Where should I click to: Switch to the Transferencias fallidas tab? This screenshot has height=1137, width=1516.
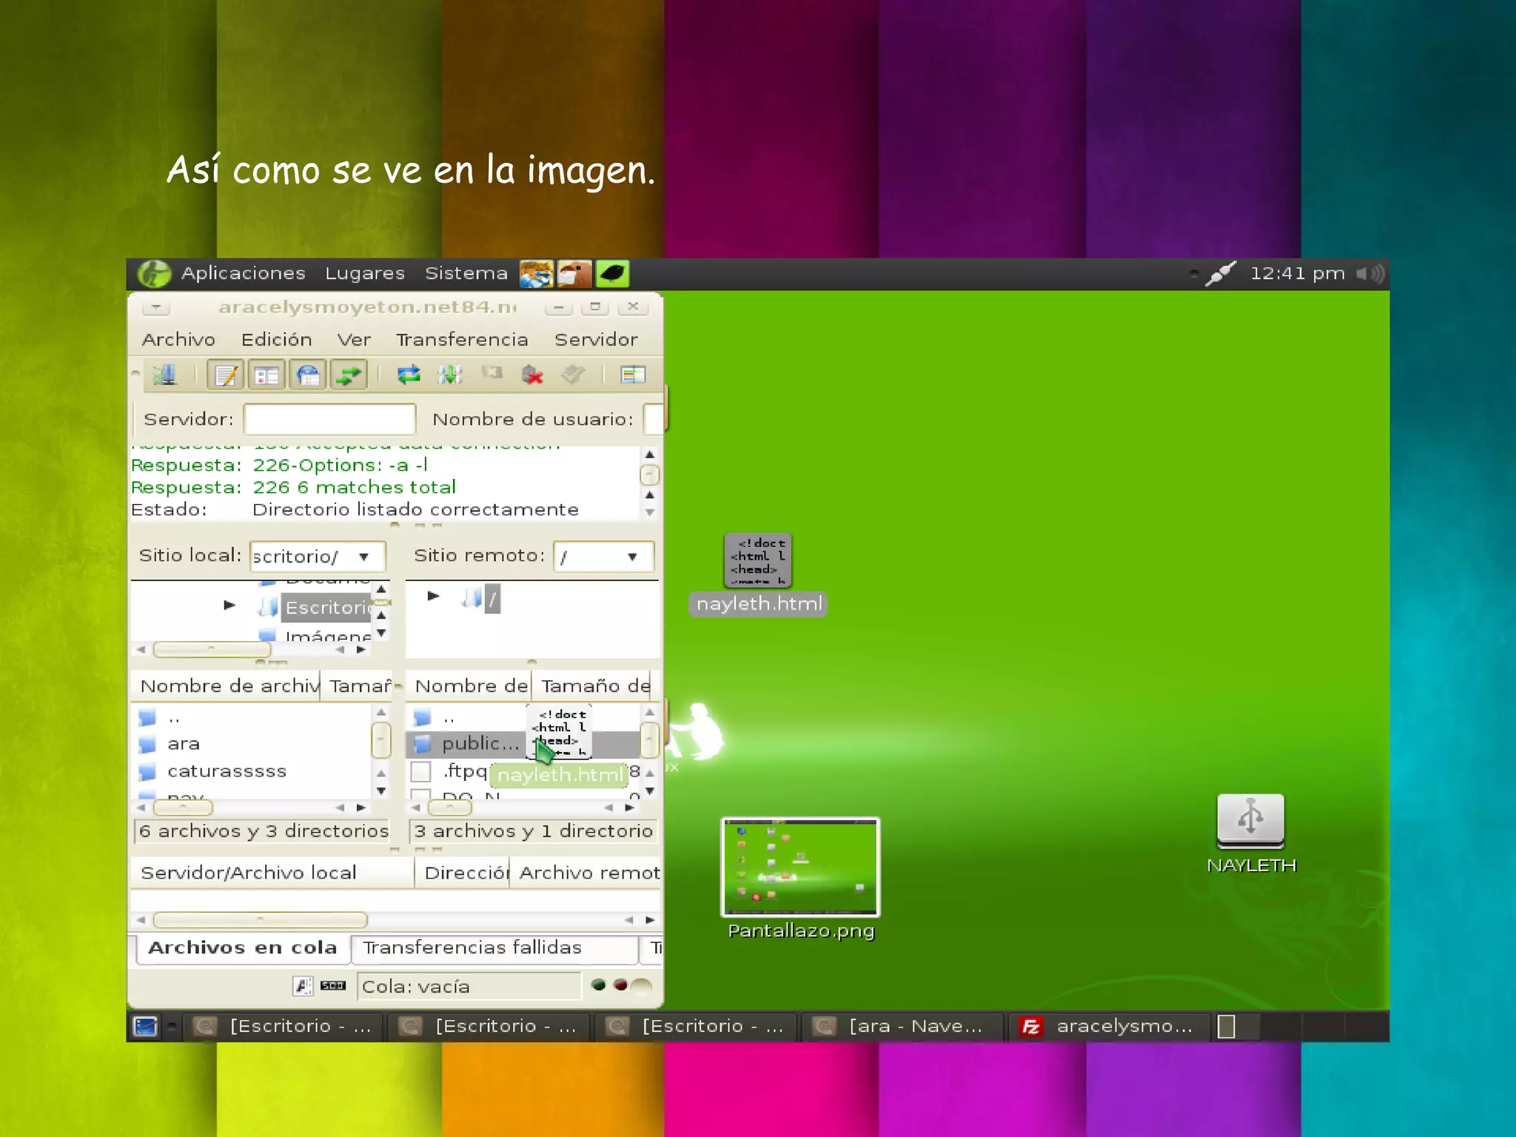(472, 947)
